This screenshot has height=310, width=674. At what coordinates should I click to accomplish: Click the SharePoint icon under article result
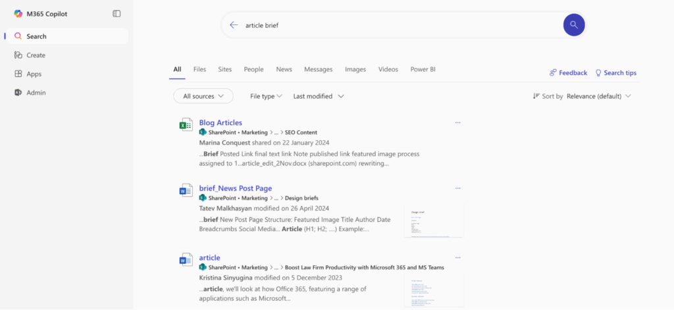[203, 267]
